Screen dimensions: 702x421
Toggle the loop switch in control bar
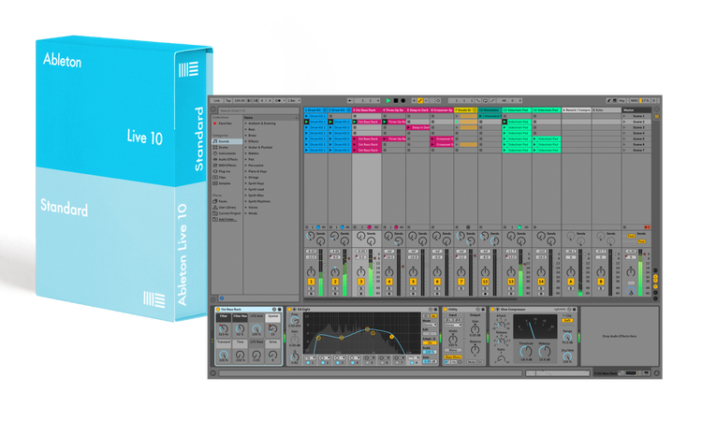pos(485,101)
